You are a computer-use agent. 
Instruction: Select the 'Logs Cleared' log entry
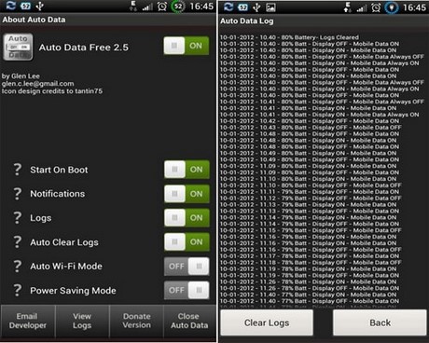coord(289,37)
